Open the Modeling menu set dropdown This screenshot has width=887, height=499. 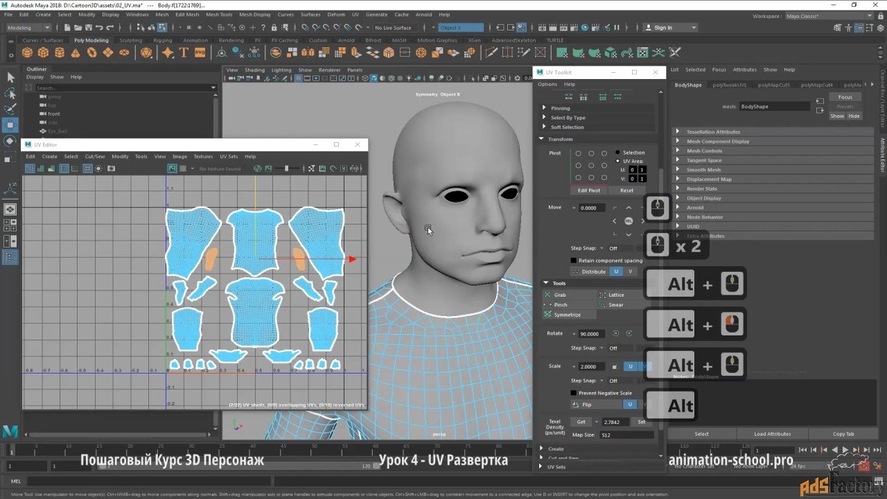pyautogui.click(x=28, y=28)
